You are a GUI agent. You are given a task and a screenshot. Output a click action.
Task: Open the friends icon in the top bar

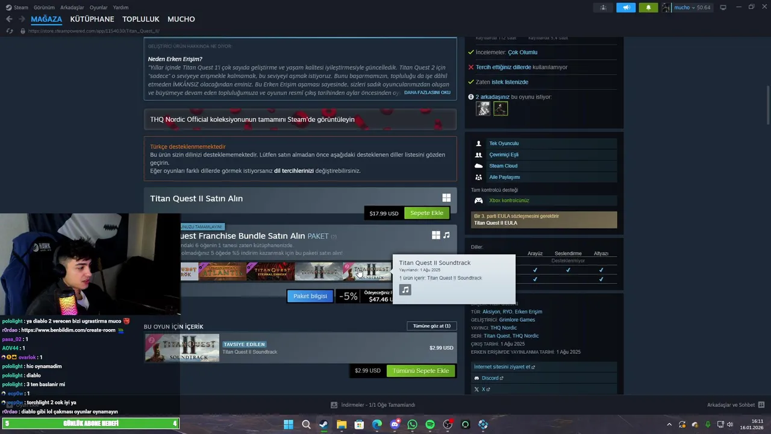603,7
